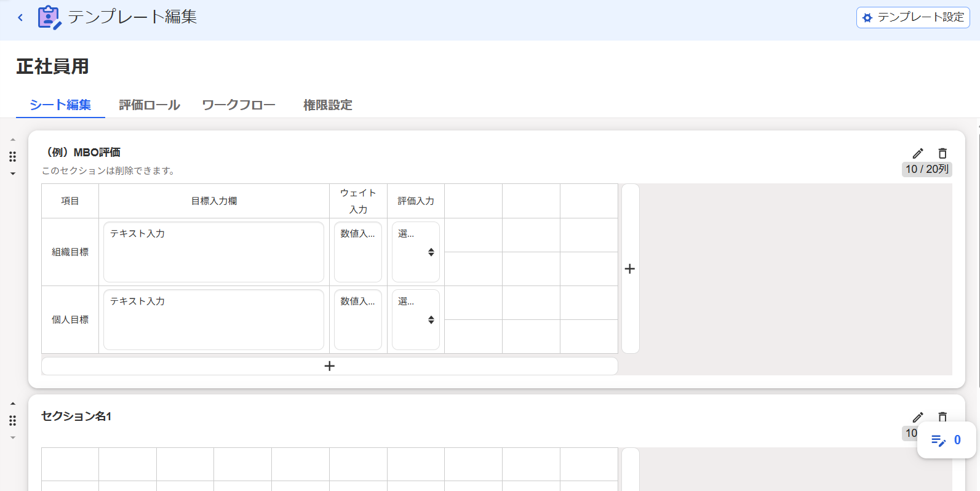Click the 個人目標 text input field
This screenshot has height=491, width=980.
point(214,320)
